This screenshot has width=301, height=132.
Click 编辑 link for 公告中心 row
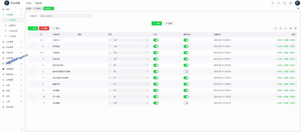[x=286, y=40]
